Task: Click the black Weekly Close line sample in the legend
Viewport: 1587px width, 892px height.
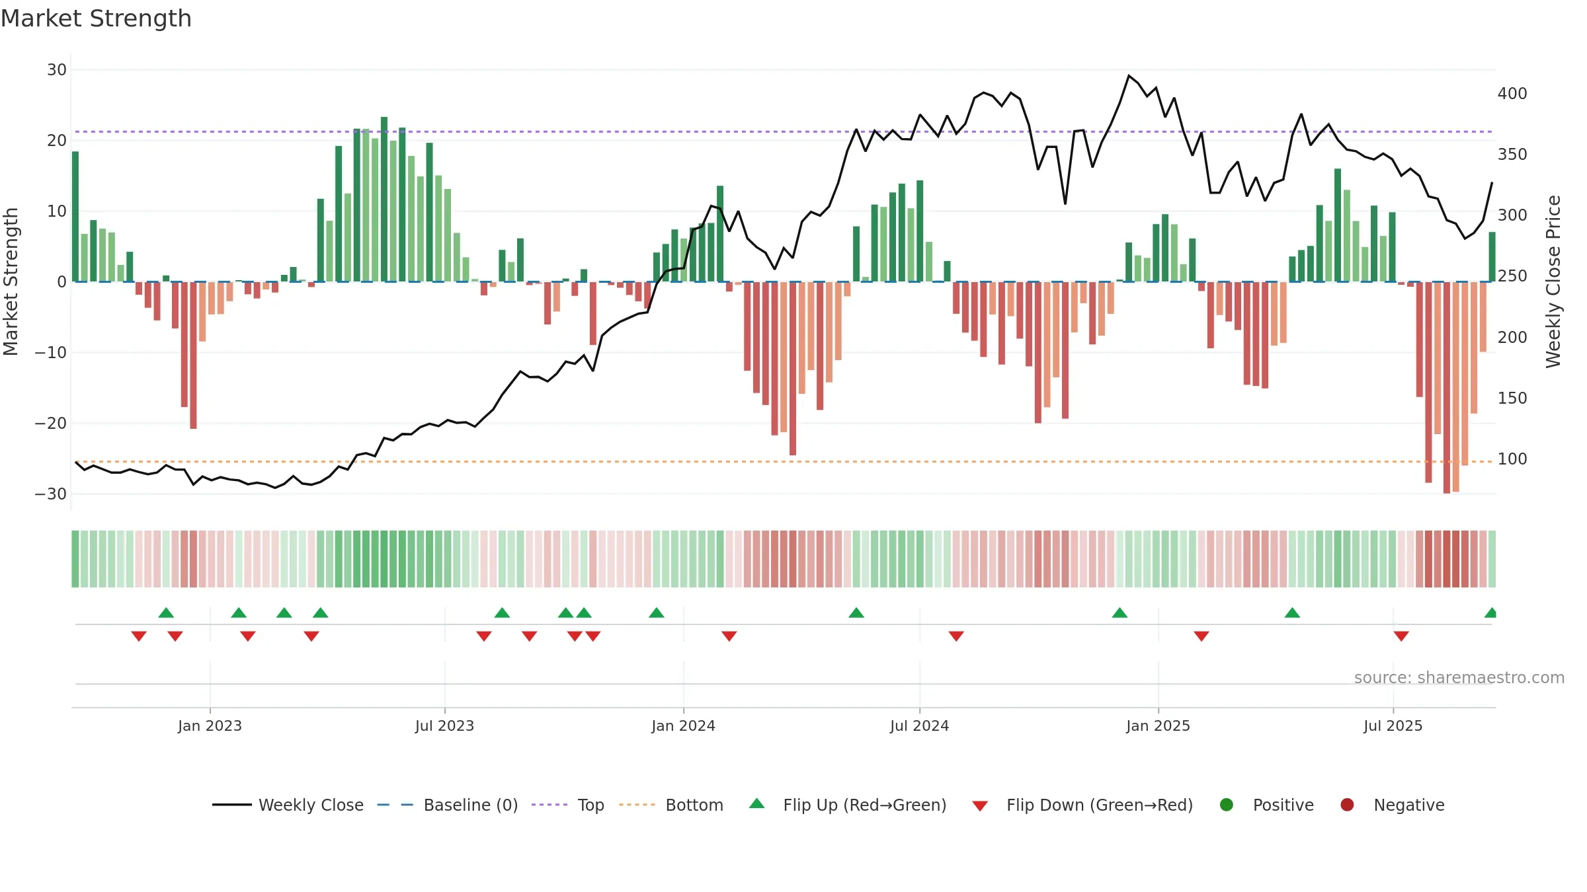Action: pyautogui.click(x=232, y=805)
